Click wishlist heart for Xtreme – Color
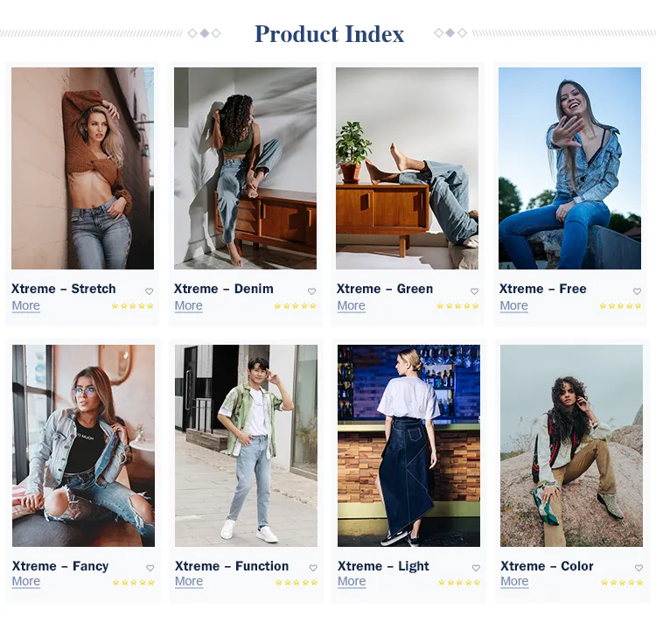 638,568
